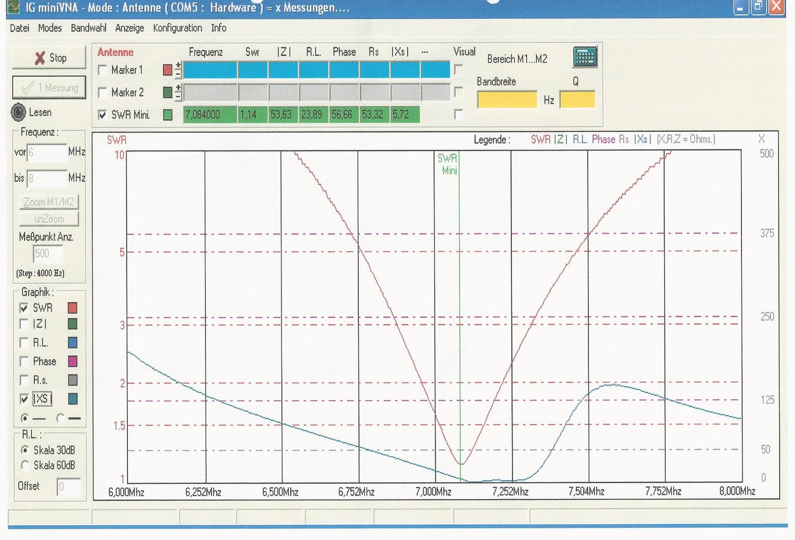Image resolution: width=795 pixels, height=540 pixels.
Task: Click the red SWR graph color square
Action: point(73,308)
